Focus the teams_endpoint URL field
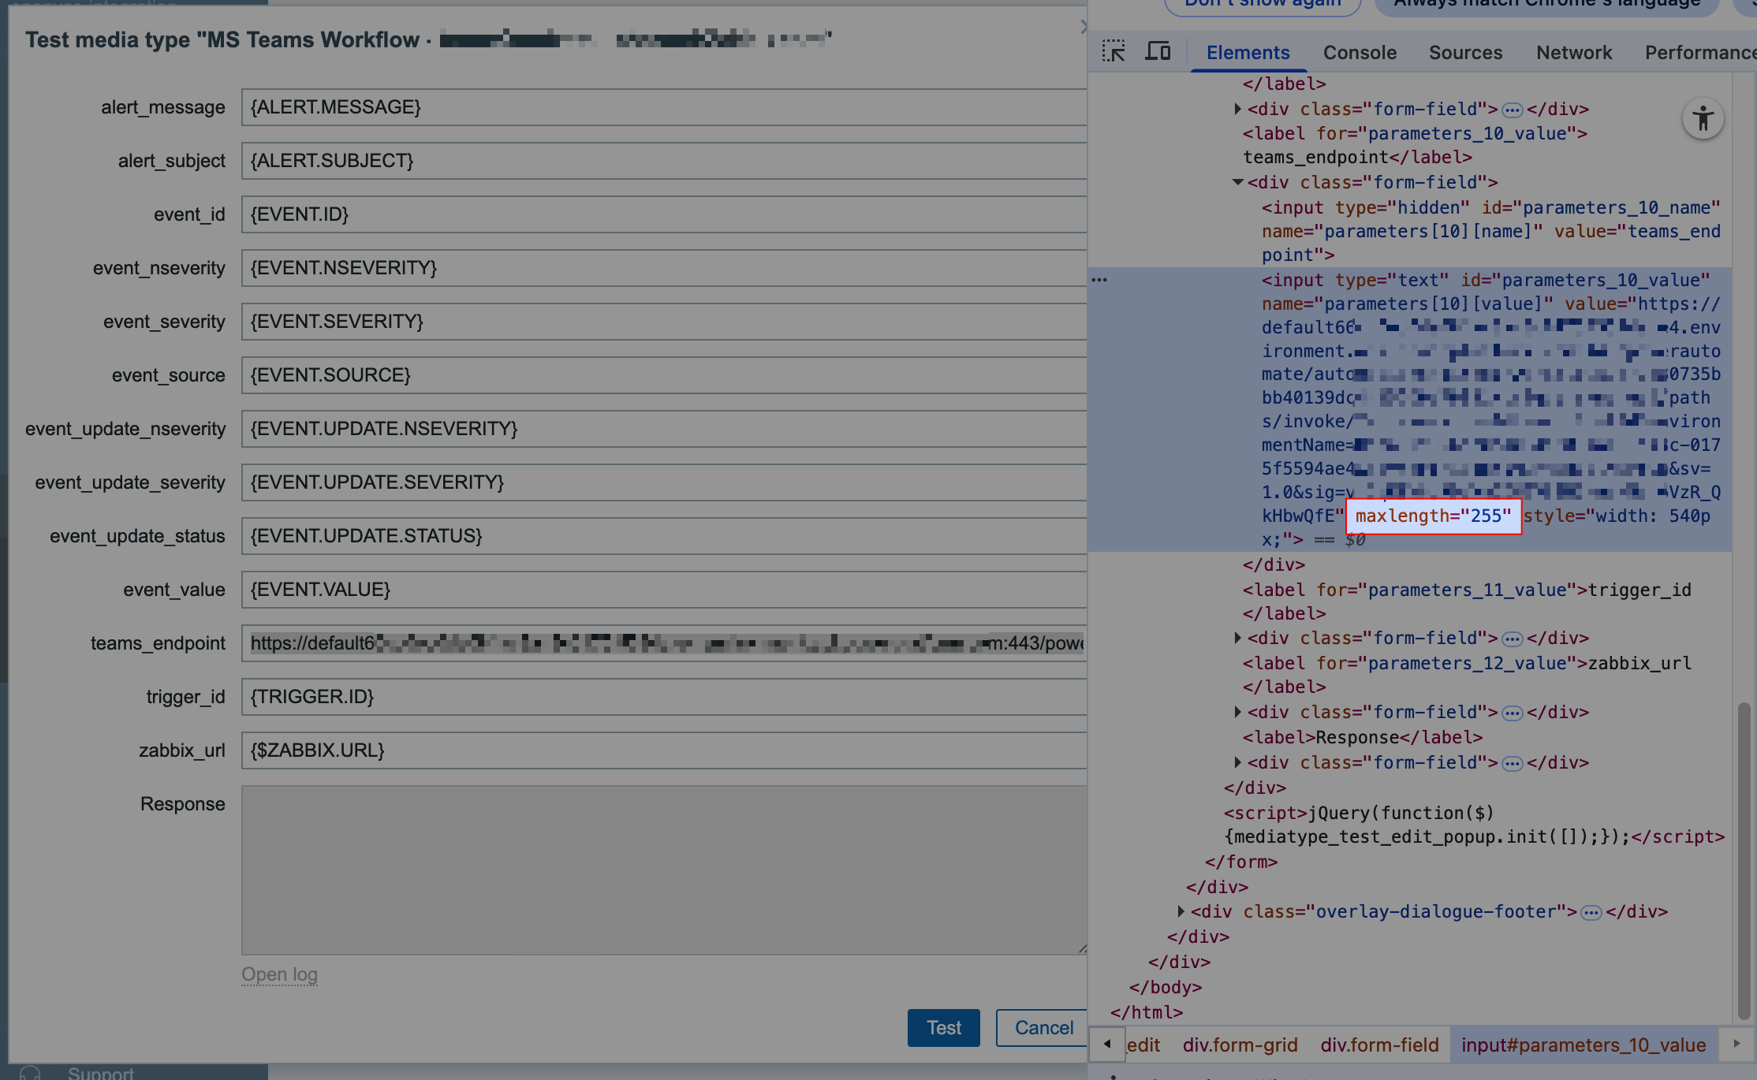 coord(664,643)
